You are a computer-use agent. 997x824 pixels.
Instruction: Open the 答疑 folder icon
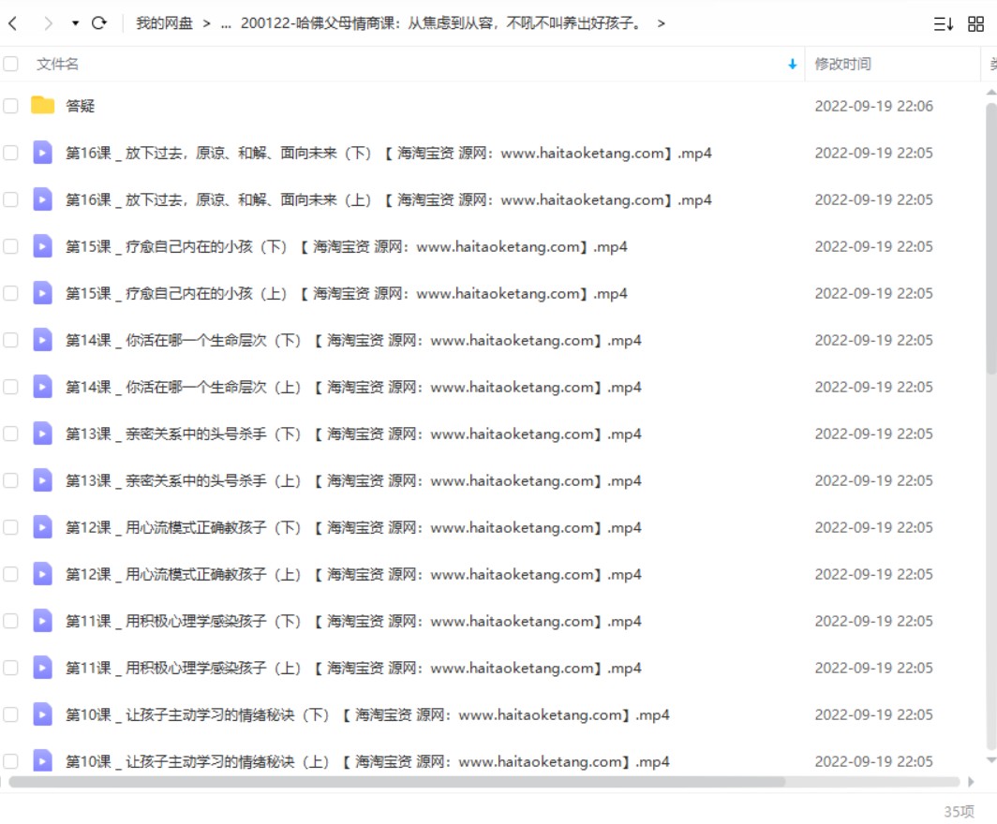(x=42, y=105)
